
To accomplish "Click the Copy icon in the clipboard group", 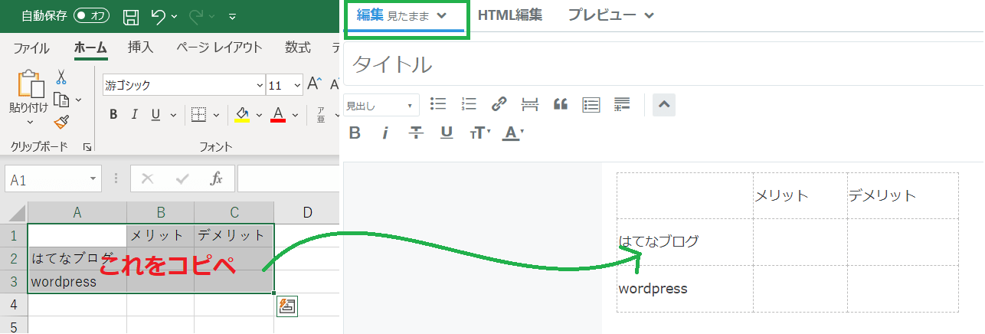I will pyautogui.click(x=62, y=99).
